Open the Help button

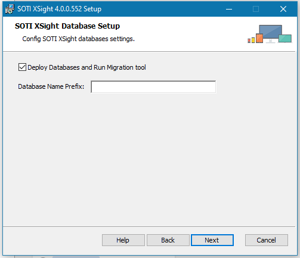[x=123, y=240]
